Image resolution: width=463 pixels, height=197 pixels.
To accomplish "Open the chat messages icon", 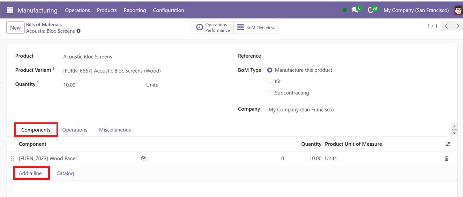I will pos(355,10).
